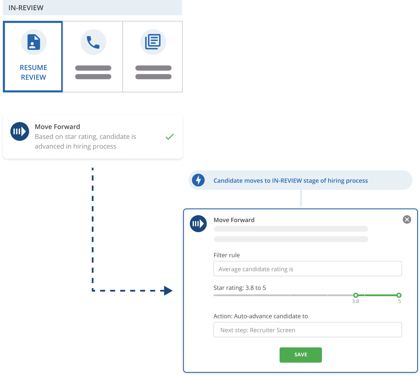Click the Based on star rating description text
Screen dimensions: 420x376
85,141
